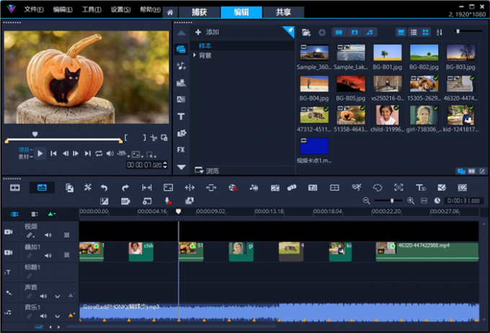This screenshot has width=490, height=333.
Task: Click the Redo arrow in timeline toolbar
Action: click(x=125, y=187)
